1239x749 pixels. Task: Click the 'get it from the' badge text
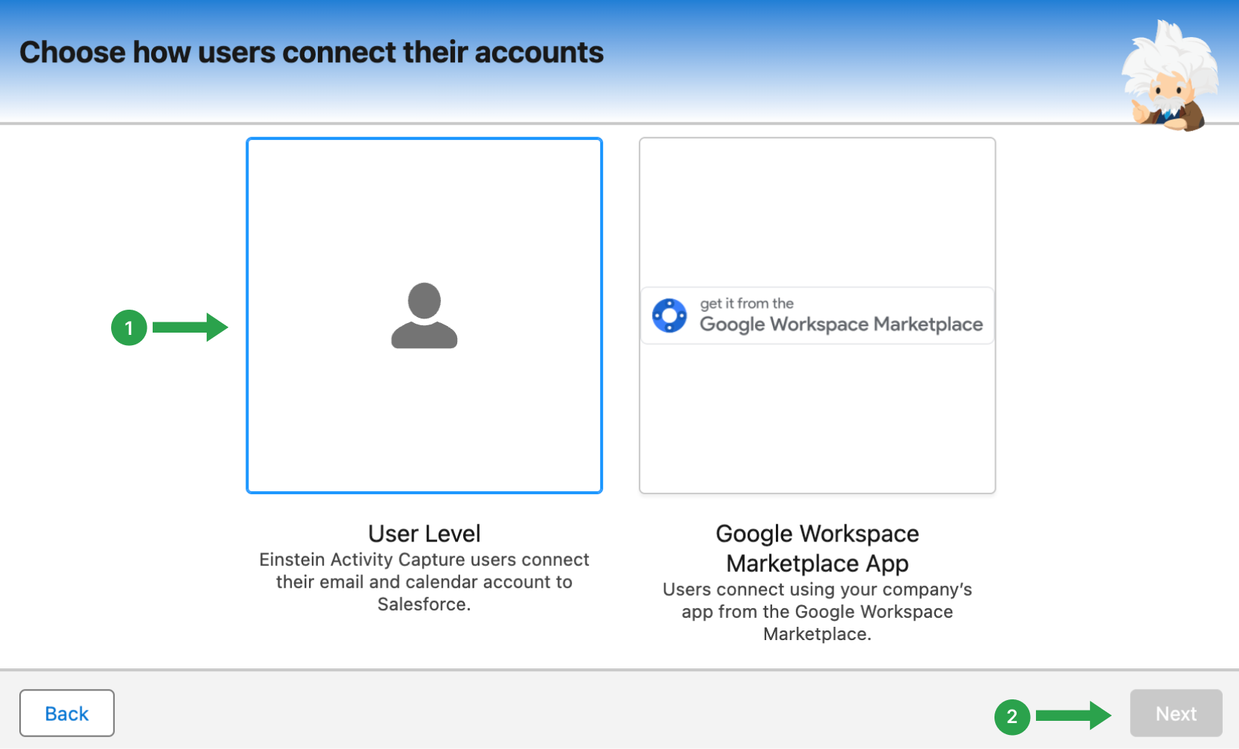click(x=747, y=303)
